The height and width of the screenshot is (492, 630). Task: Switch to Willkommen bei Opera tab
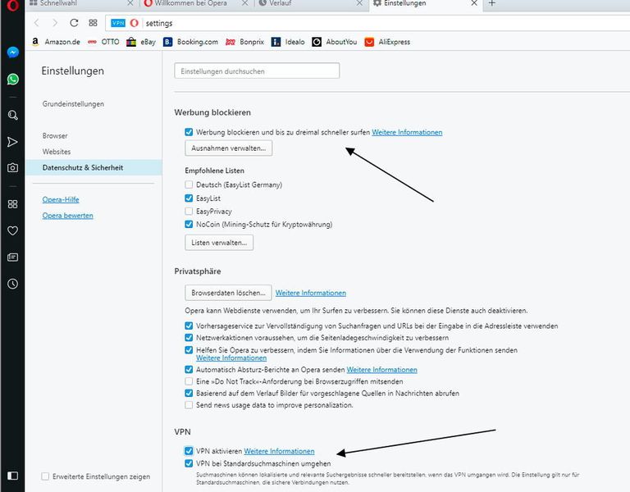pos(197,3)
